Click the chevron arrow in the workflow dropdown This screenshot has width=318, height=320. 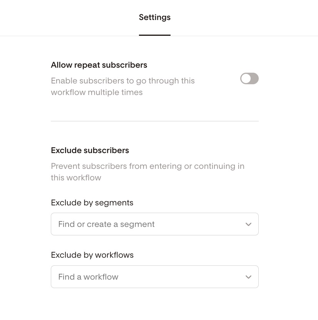248,277
